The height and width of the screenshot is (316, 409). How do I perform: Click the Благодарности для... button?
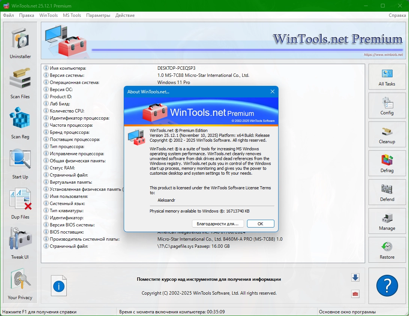pos(217,224)
